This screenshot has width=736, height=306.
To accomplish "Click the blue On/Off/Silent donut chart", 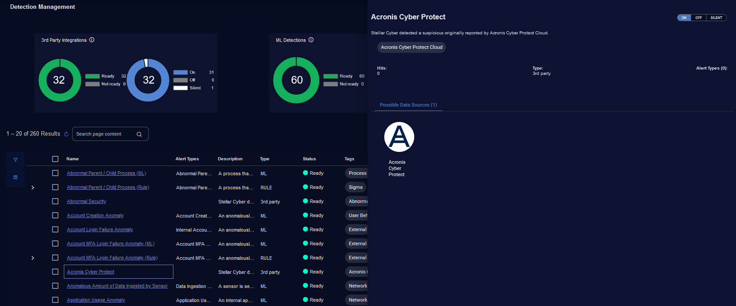I will tap(148, 80).
